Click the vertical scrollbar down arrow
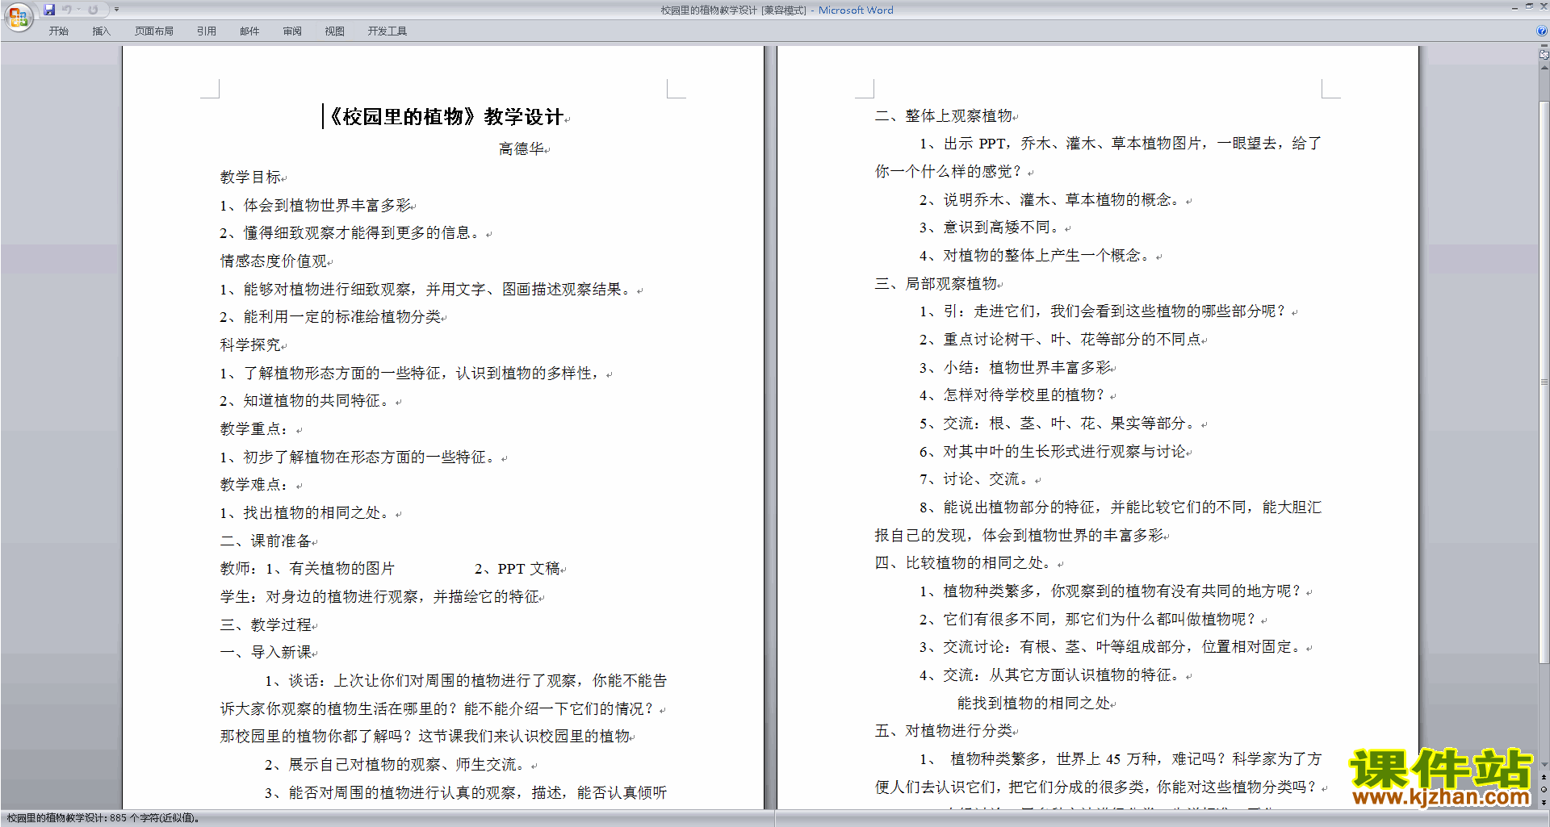The width and height of the screenshot is (1550, 827). tap(1544, 765)
